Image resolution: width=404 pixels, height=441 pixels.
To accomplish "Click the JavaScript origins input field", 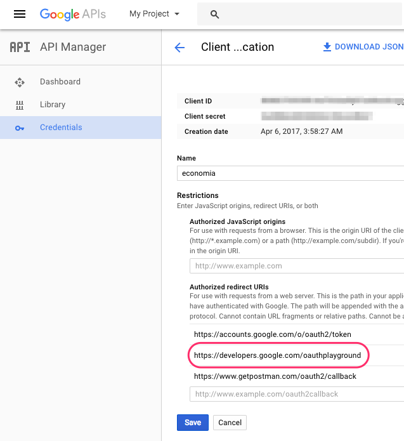I will (297, 266).
